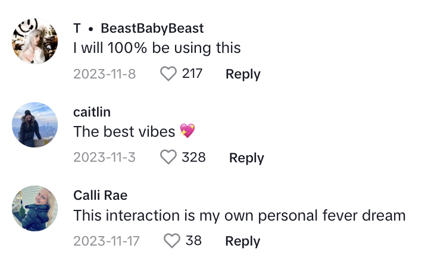
Task: Heart Calli Rae's fever dream comment
Action: point(172,241)
